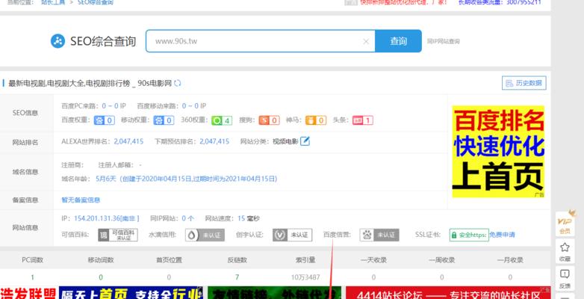Click the 百度排名快速优化 yellow ad banner
Viewport: 584px width, 299px height.
coord(498,152)
